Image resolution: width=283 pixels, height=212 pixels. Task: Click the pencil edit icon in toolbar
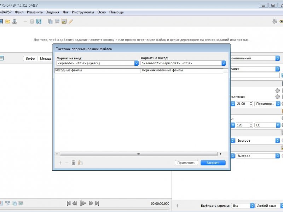[x=71, y=22]
